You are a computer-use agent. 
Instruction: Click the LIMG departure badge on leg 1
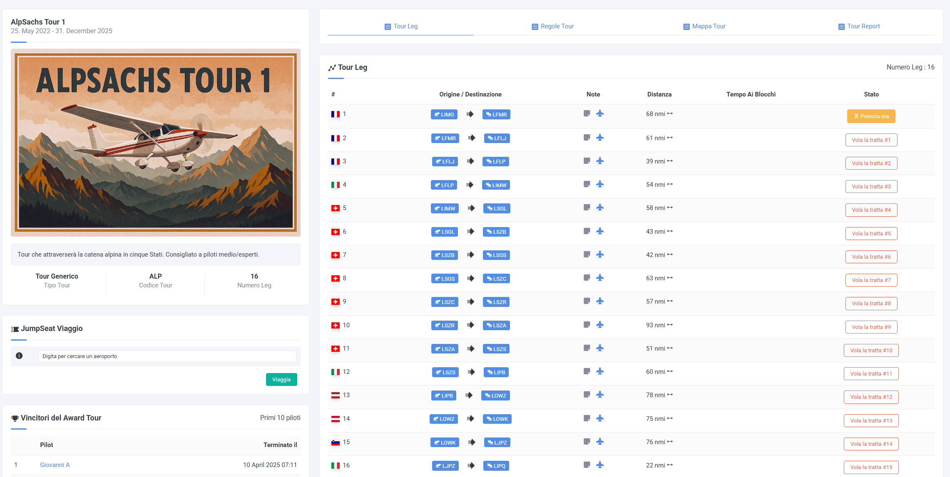(444, 114)
